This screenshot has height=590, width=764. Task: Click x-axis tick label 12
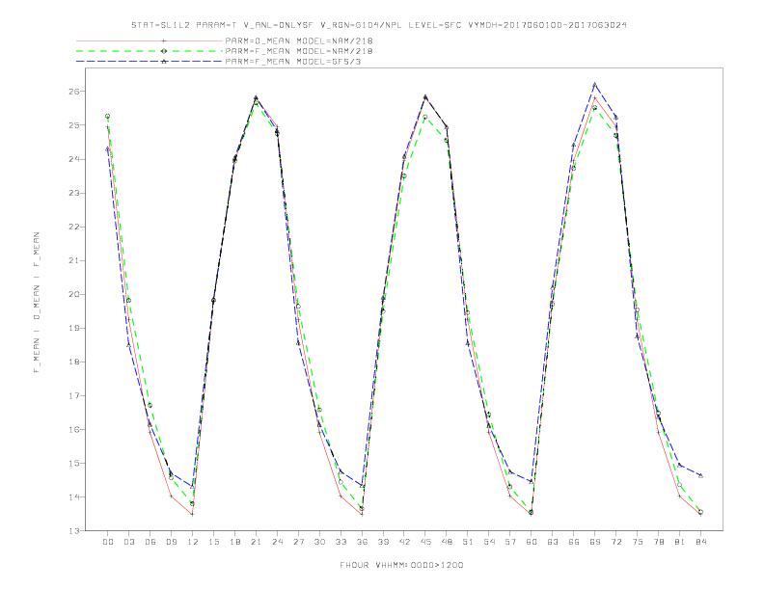point(193,542)
